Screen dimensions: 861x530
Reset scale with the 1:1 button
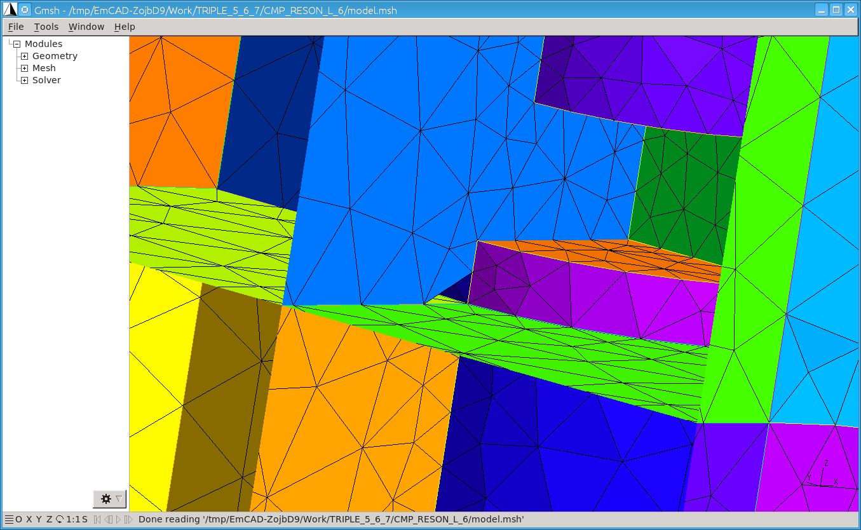[72, 519]
